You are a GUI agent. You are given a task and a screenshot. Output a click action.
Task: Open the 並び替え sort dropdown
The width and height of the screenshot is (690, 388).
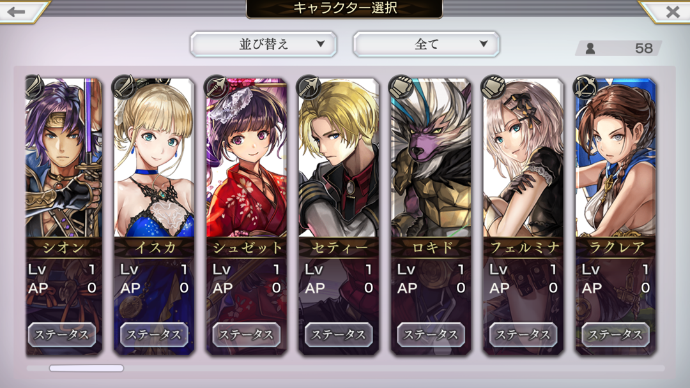(264, 44)
